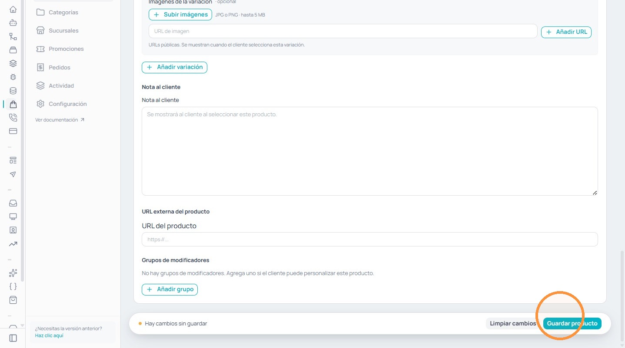Toggle the sidebar collapse panel icon
The width and height of the screenshot is (625, 348).
[13, 338]
